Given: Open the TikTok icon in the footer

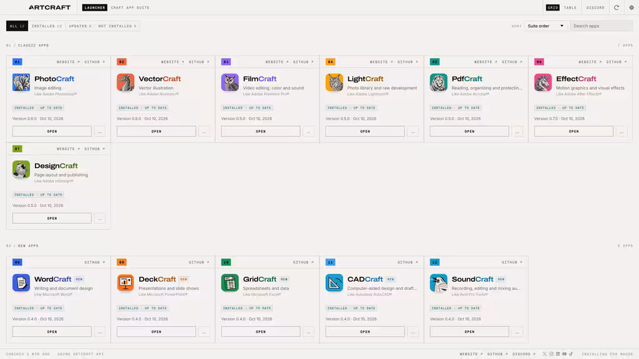Looking at the screenshot, I should click(x=571, y=354).
